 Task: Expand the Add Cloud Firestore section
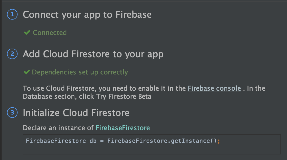tap(93, 54)
